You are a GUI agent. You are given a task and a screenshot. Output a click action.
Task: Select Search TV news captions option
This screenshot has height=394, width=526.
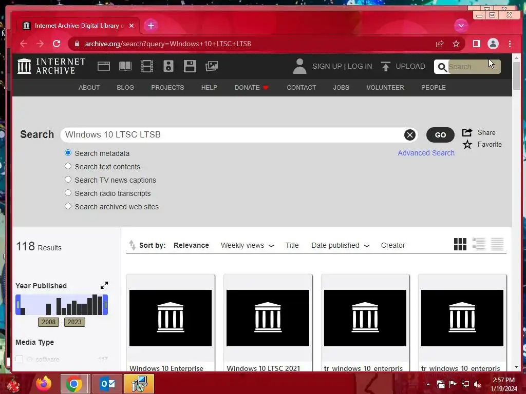tap(68, 180)
